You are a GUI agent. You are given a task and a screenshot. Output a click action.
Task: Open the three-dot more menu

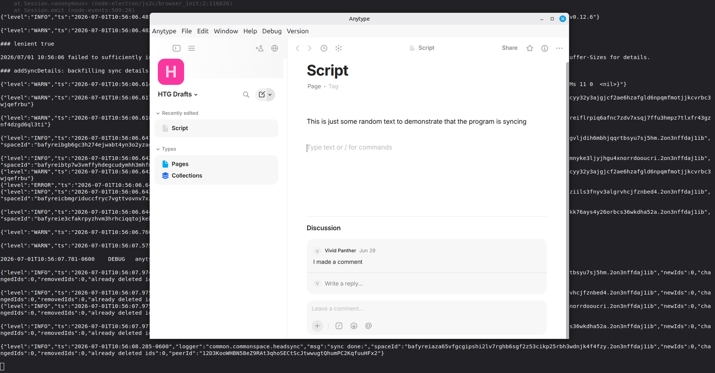coord(559,48)
